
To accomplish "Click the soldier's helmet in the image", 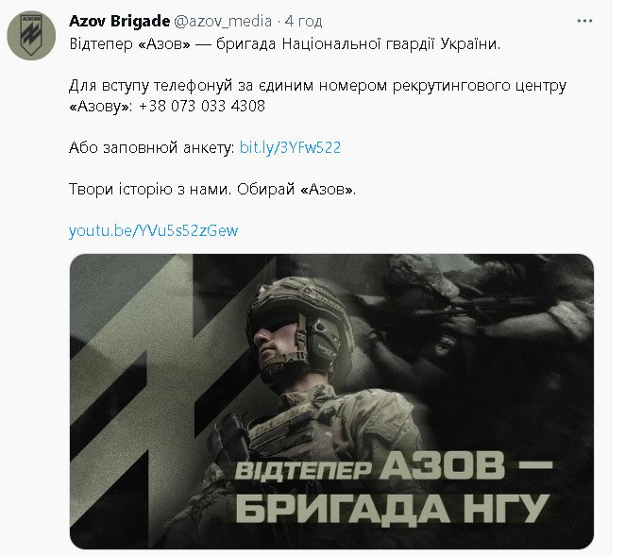I will coord(296,300).
